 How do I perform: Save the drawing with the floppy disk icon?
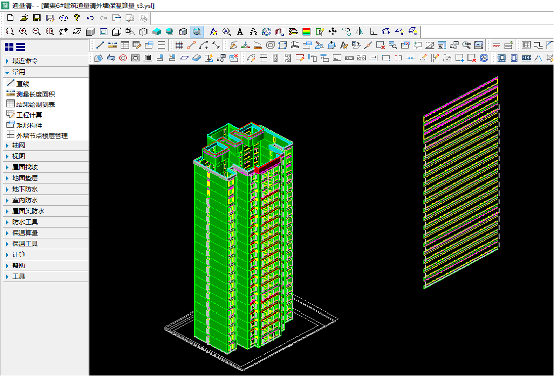point(37,18)
